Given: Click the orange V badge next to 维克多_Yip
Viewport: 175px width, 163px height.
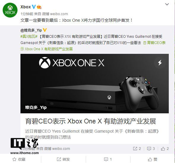Looking at the screenshot, I should pos(45,30).
